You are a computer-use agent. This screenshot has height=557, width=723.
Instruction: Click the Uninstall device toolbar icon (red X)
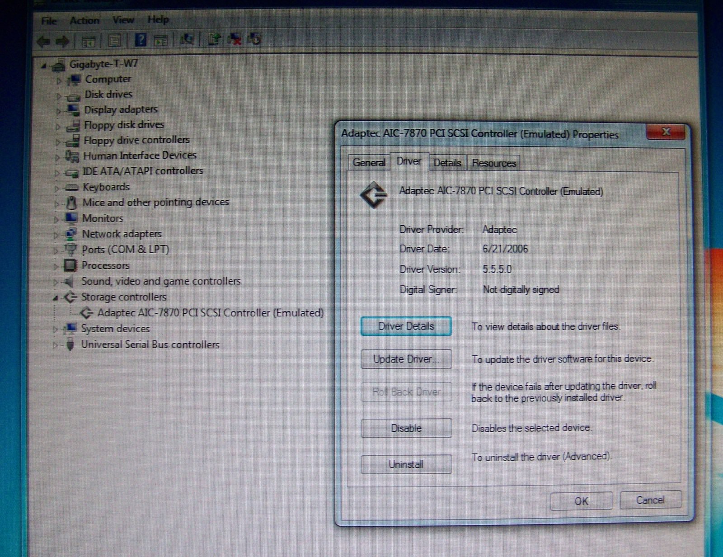point(234,39)
